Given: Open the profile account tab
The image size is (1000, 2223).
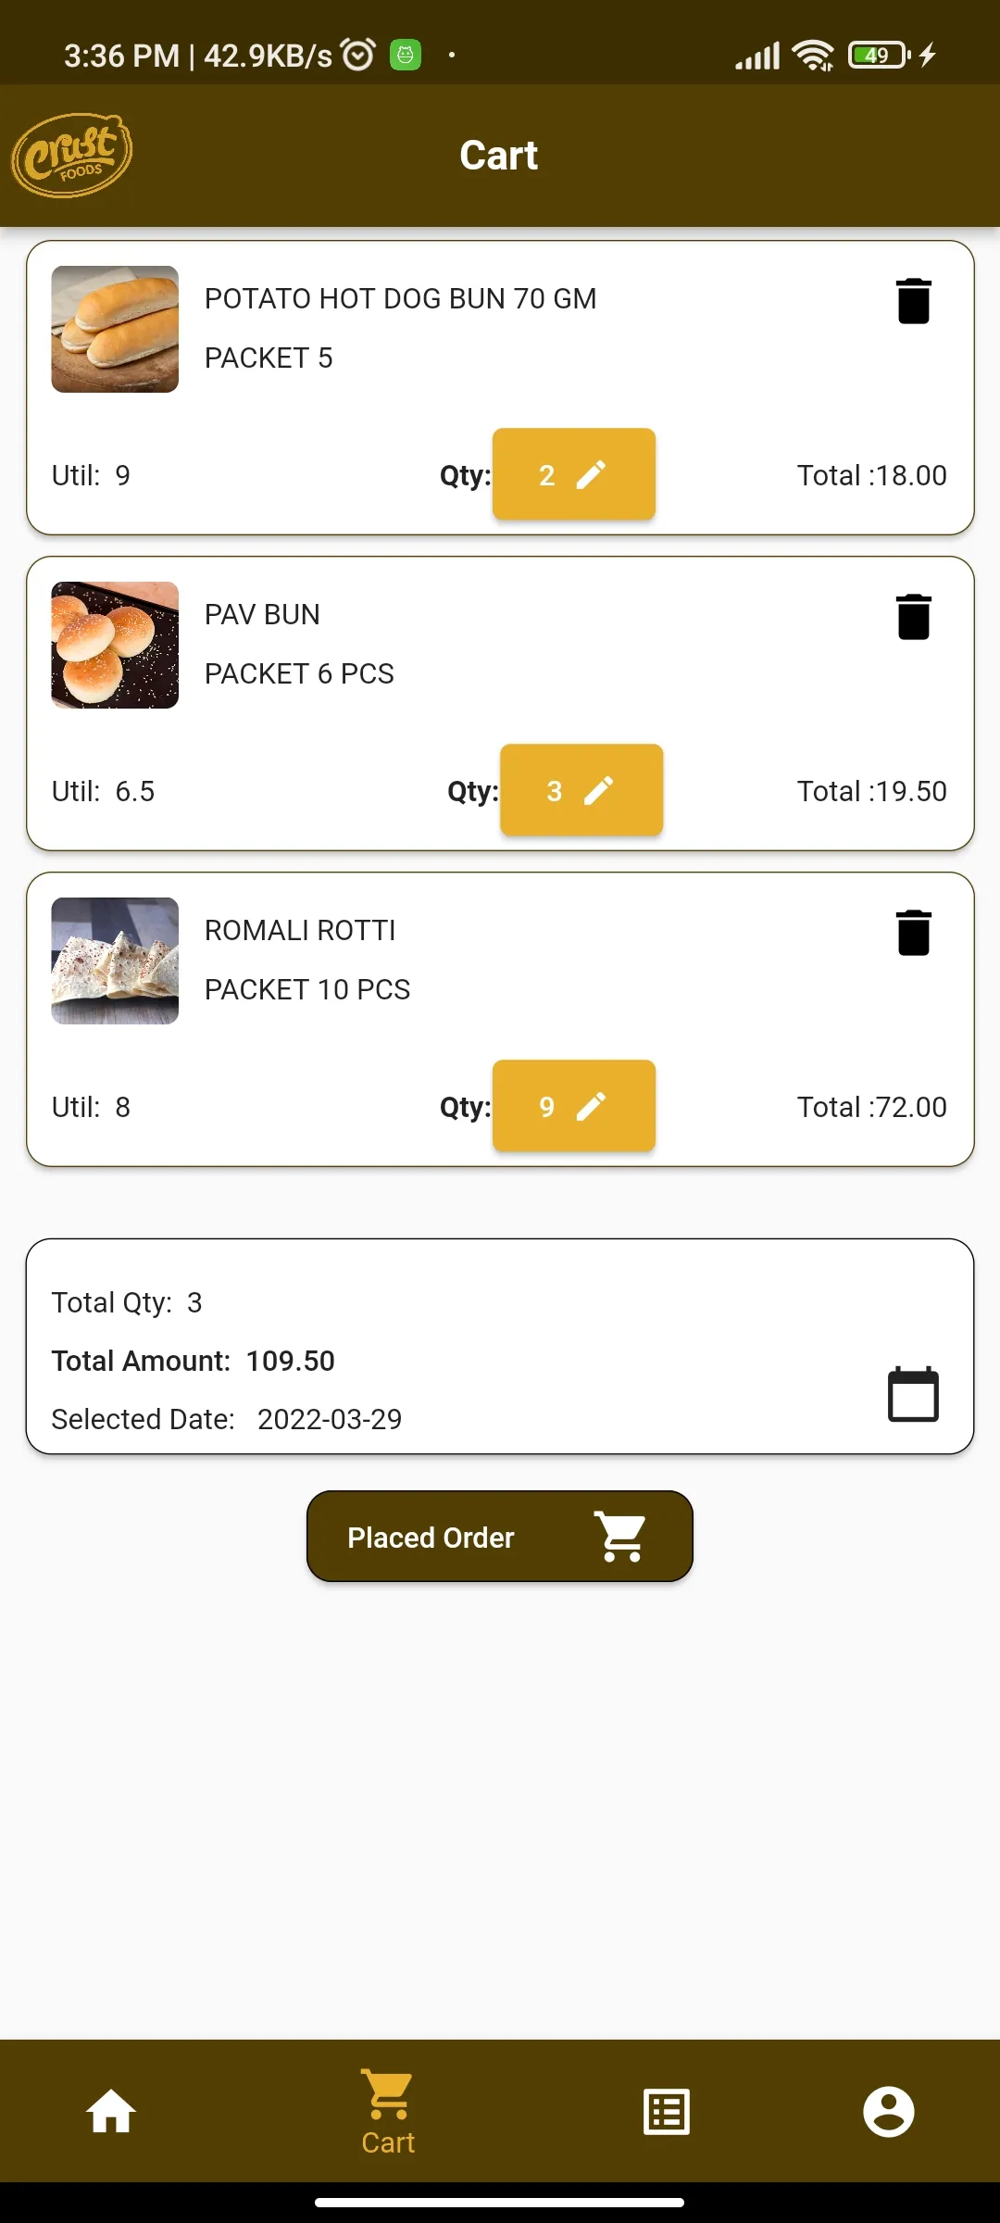Looking at the screenshot, I should [x=889, y=2112].
